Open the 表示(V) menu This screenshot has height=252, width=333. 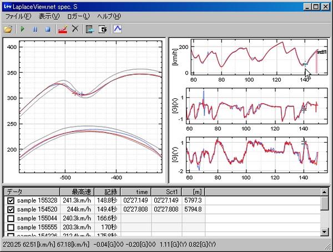(49, 16)
